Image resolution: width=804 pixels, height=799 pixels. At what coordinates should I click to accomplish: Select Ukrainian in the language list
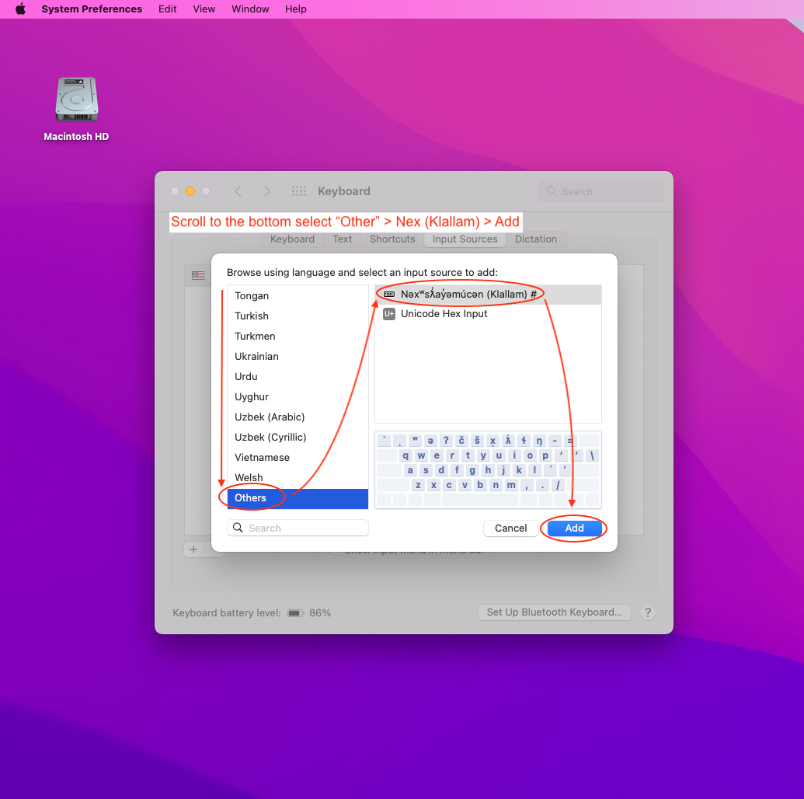point(298,356)
